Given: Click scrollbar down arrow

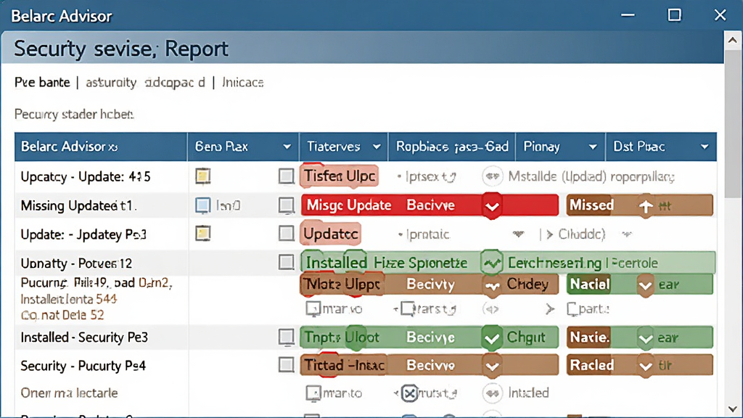Looking at the screenshot, I should (733, 409).
